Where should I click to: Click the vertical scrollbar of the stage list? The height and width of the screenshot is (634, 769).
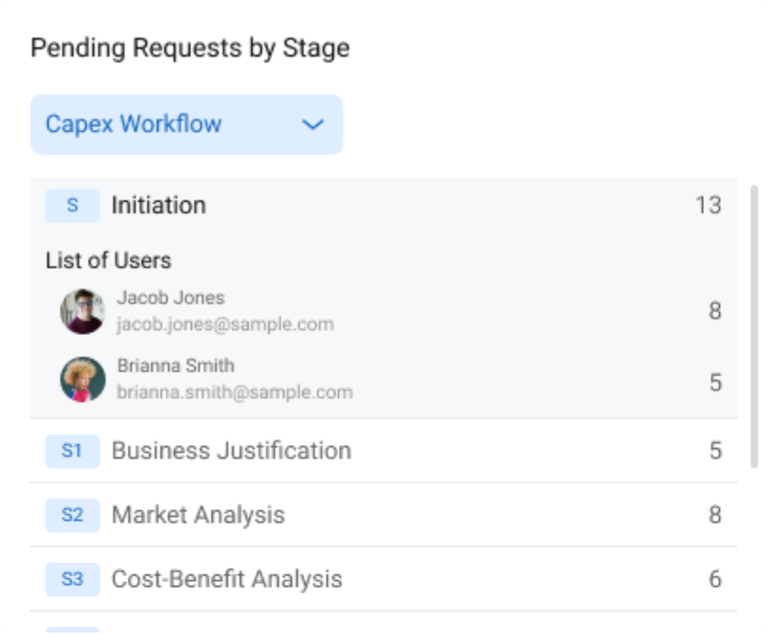pos(753,325)
